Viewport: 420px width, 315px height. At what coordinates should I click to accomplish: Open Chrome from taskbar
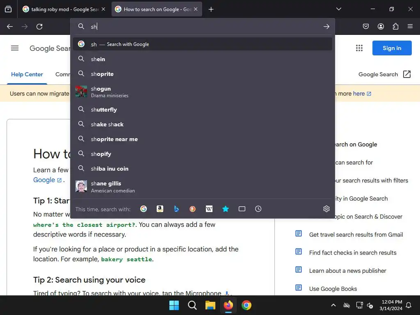point(247,305)
